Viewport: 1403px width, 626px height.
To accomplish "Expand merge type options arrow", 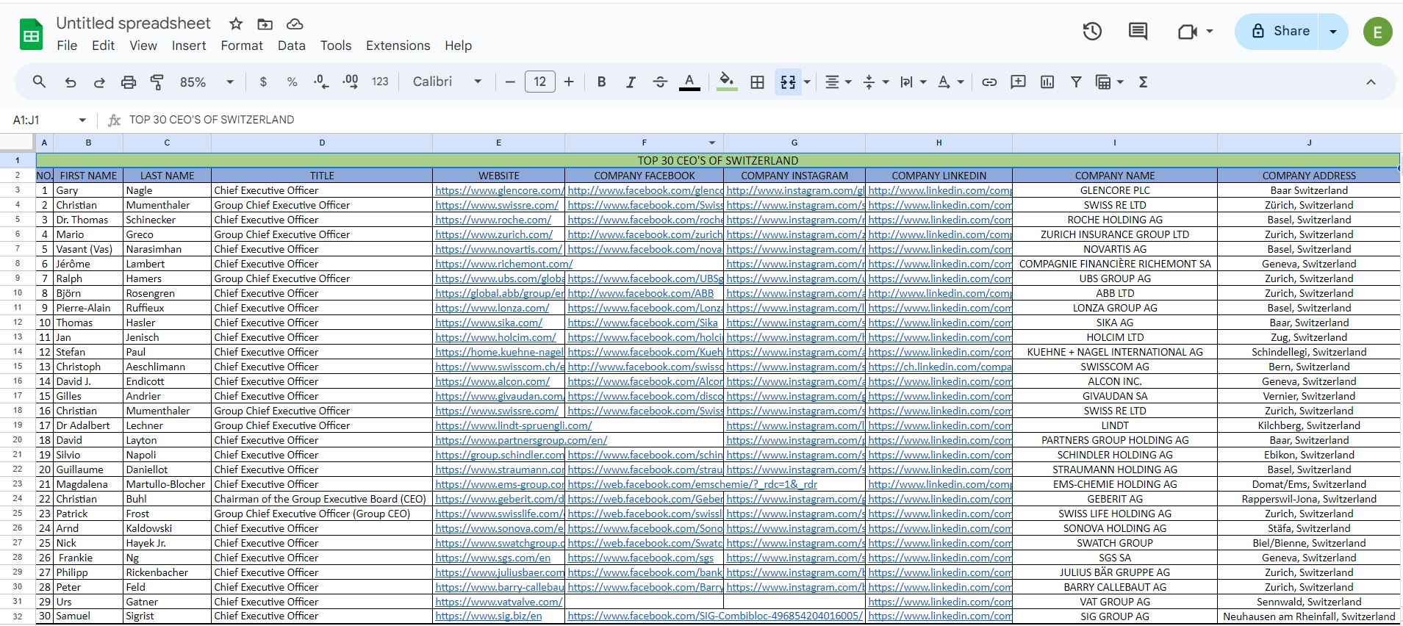I will [807, 82].
